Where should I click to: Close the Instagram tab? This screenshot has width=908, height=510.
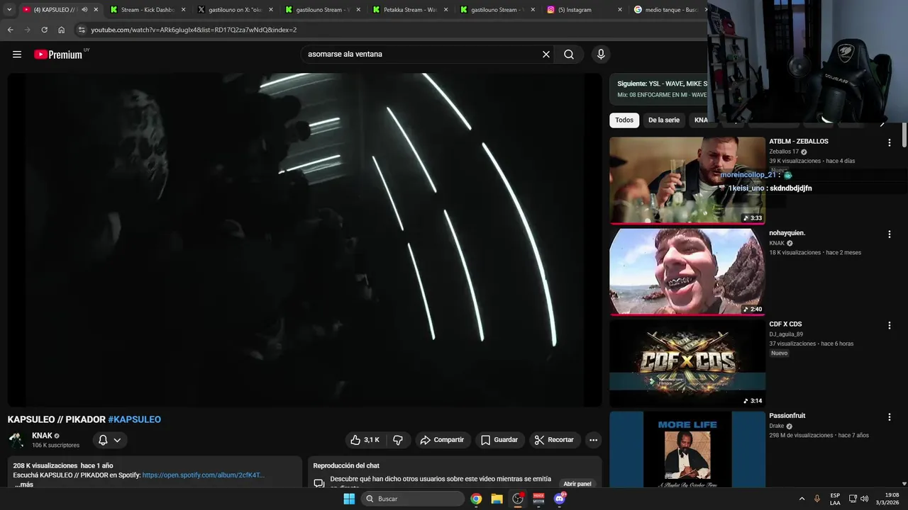click(x=619, y=10)
